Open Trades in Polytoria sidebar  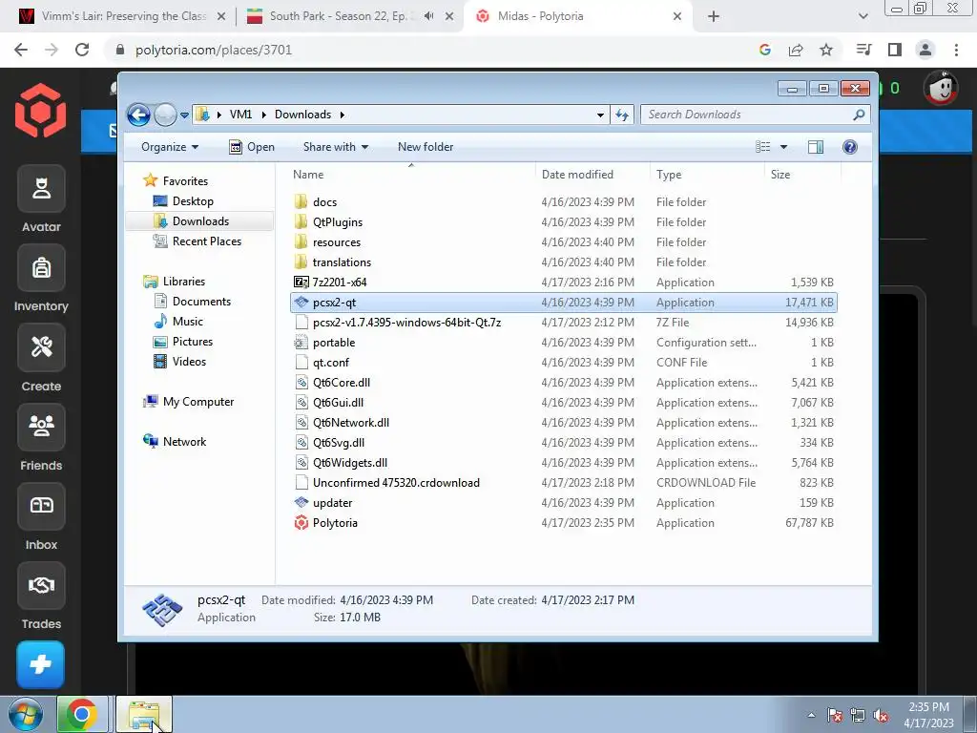click(41, 585)
